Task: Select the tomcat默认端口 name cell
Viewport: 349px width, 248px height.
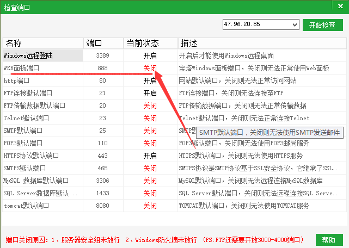Action: pos(42,206)
